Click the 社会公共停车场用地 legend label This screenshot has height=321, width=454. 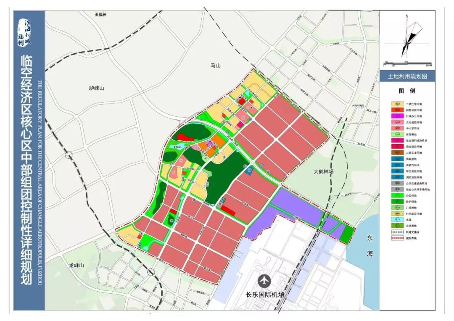click(x=418, y=189)
